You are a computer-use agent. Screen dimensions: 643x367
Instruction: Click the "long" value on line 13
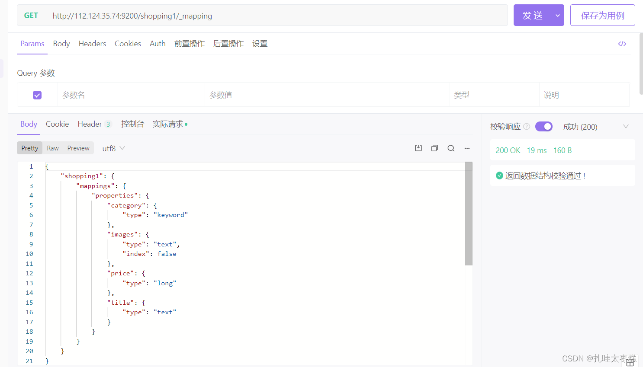coord(165,283)
